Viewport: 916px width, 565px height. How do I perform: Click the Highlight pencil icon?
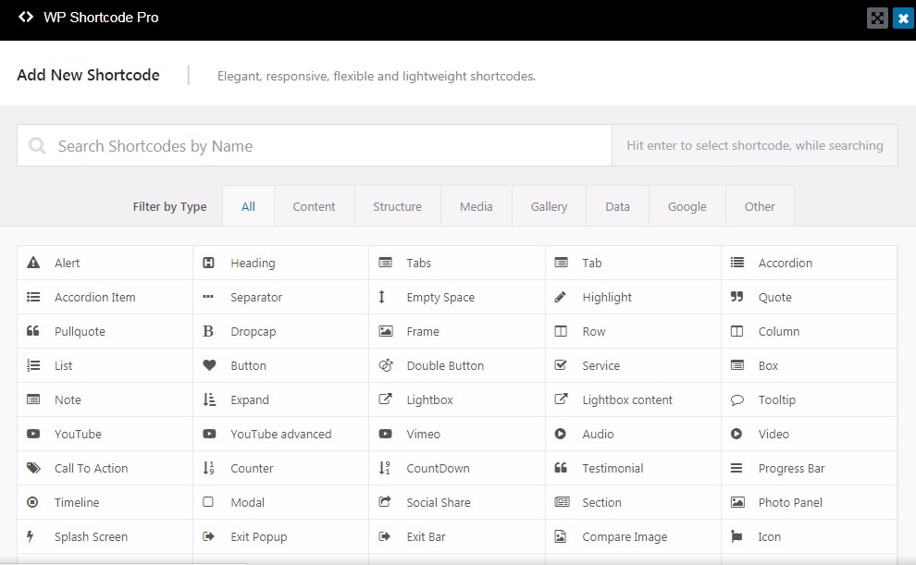point(561,297)
